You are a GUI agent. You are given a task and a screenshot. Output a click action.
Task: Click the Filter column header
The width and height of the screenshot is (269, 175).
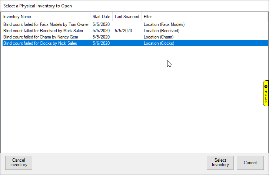point(148,17)
